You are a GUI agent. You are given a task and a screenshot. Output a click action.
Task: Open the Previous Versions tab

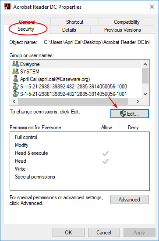coord(122,29)
